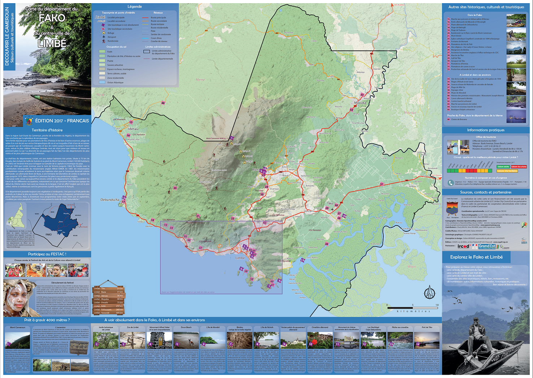Click the Forêt color swatch in legend
The width and height of the screenshot is (533, 378).
[x=102, y=52]
